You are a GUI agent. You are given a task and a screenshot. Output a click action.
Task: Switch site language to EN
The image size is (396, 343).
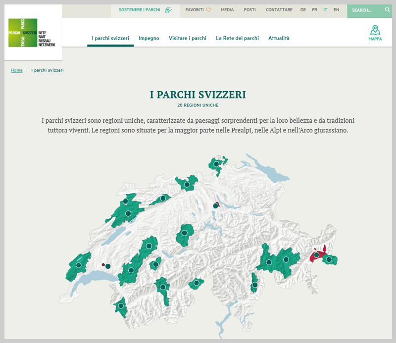[336, 9]
